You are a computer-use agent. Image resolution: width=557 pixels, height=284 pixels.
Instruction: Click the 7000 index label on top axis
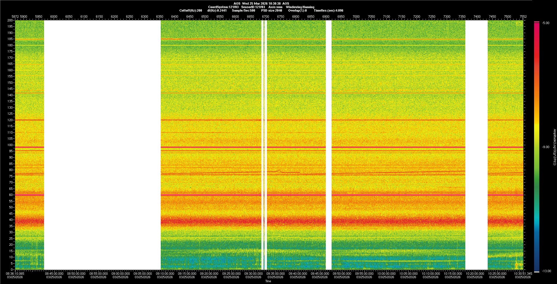tap(356, 17)
